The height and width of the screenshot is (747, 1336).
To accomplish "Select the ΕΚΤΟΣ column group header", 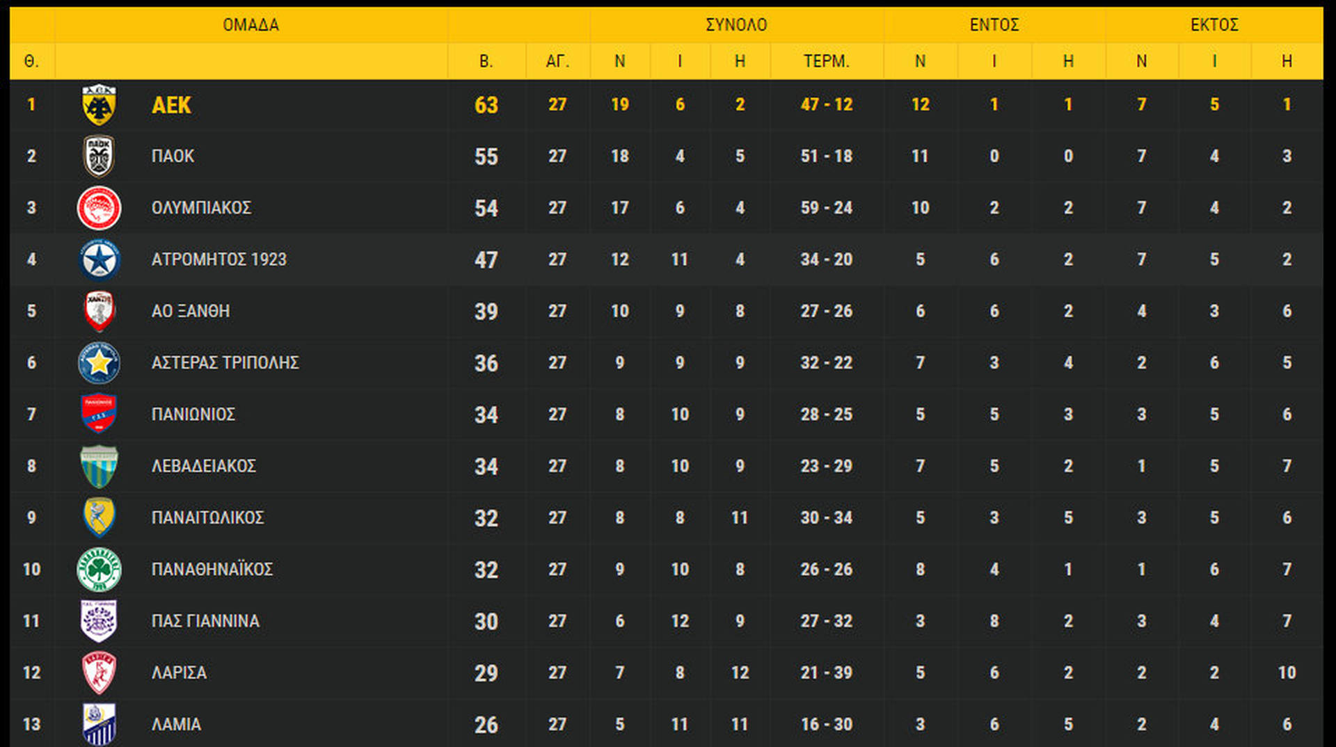I will (1214, 25).
